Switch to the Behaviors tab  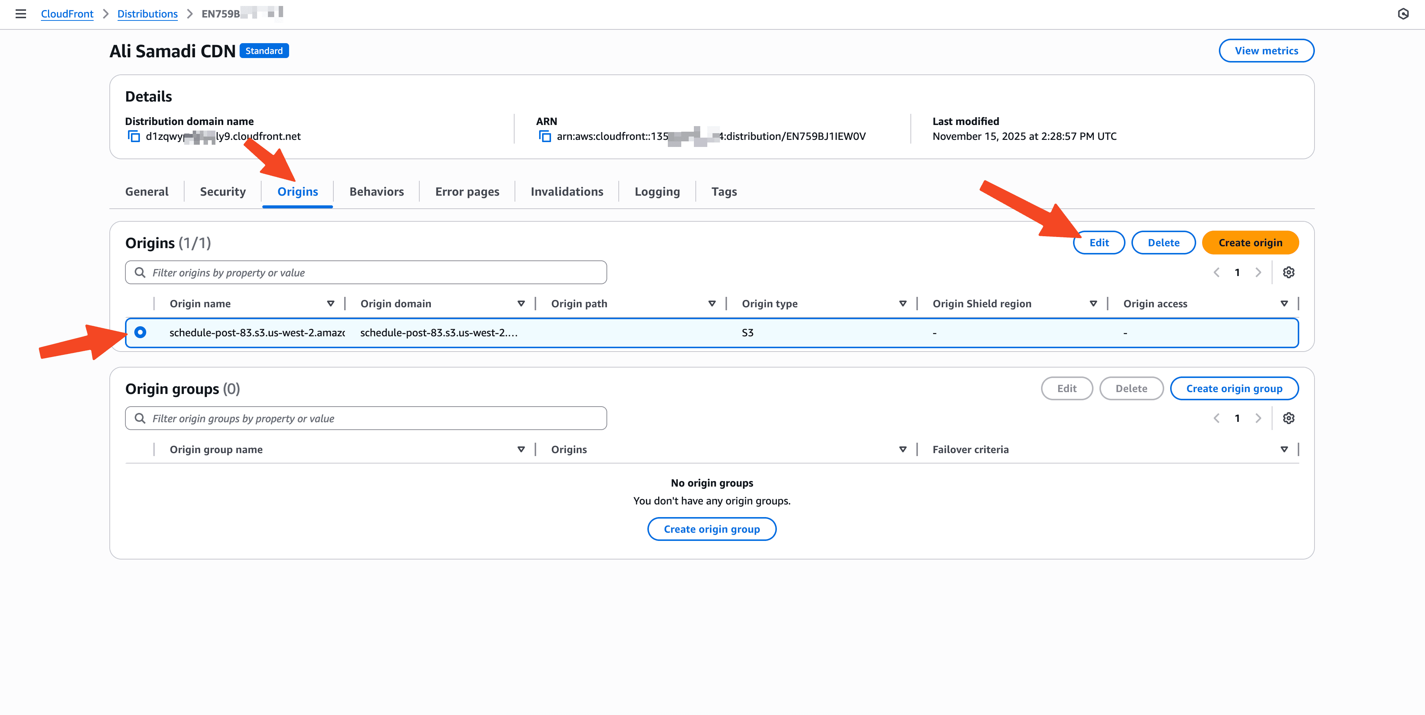[376, 191]
